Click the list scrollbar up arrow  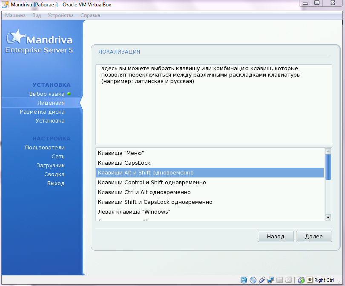(328, 151)
